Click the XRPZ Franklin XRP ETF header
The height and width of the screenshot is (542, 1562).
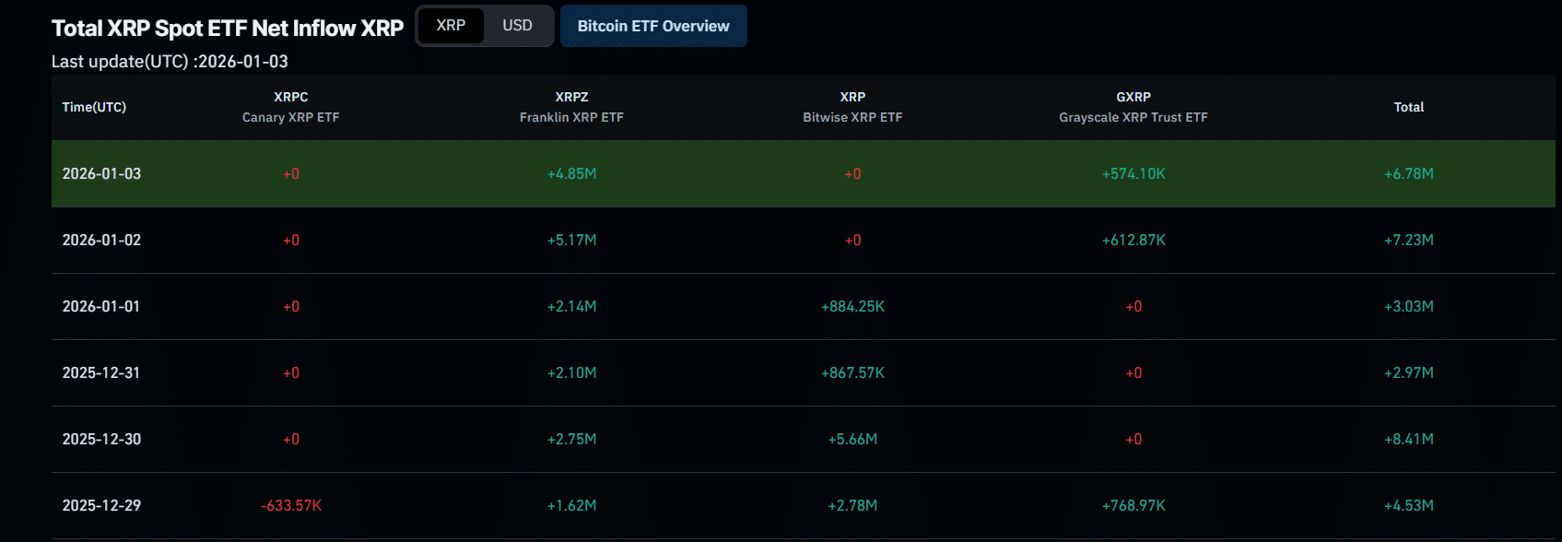coord(571,107)
